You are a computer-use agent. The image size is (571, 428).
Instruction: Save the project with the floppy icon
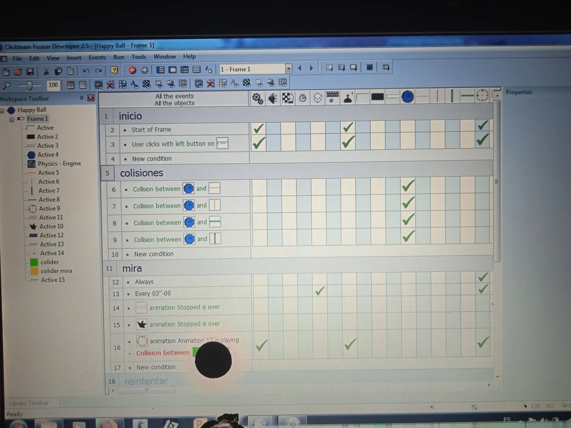30,71
